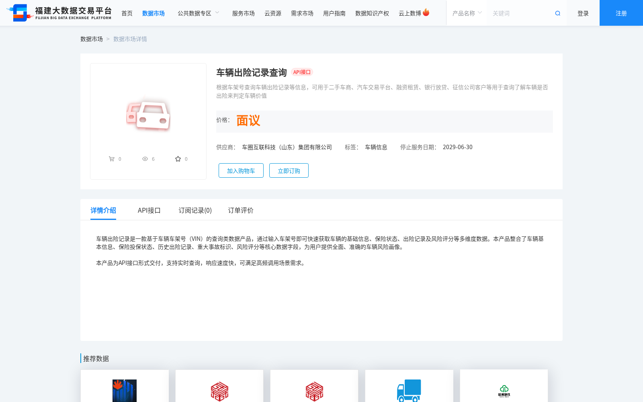Go to 首页 in navigation
This screenshot has width=643, height=402.
point(127,13)
